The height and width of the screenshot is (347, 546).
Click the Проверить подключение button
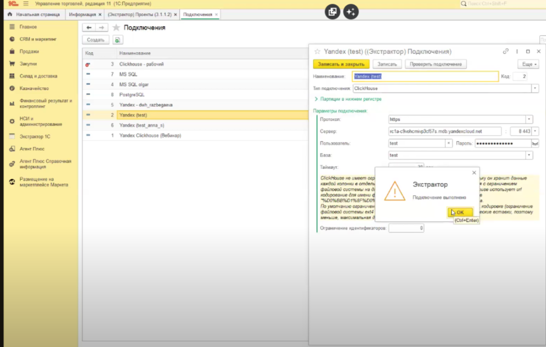[x=436, y=64]
